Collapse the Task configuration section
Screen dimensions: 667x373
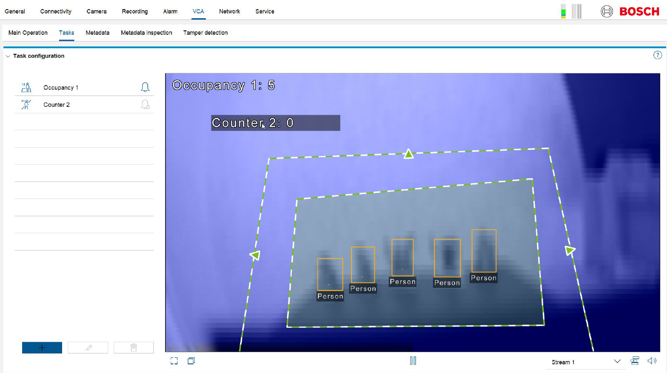tap(8, 56)
